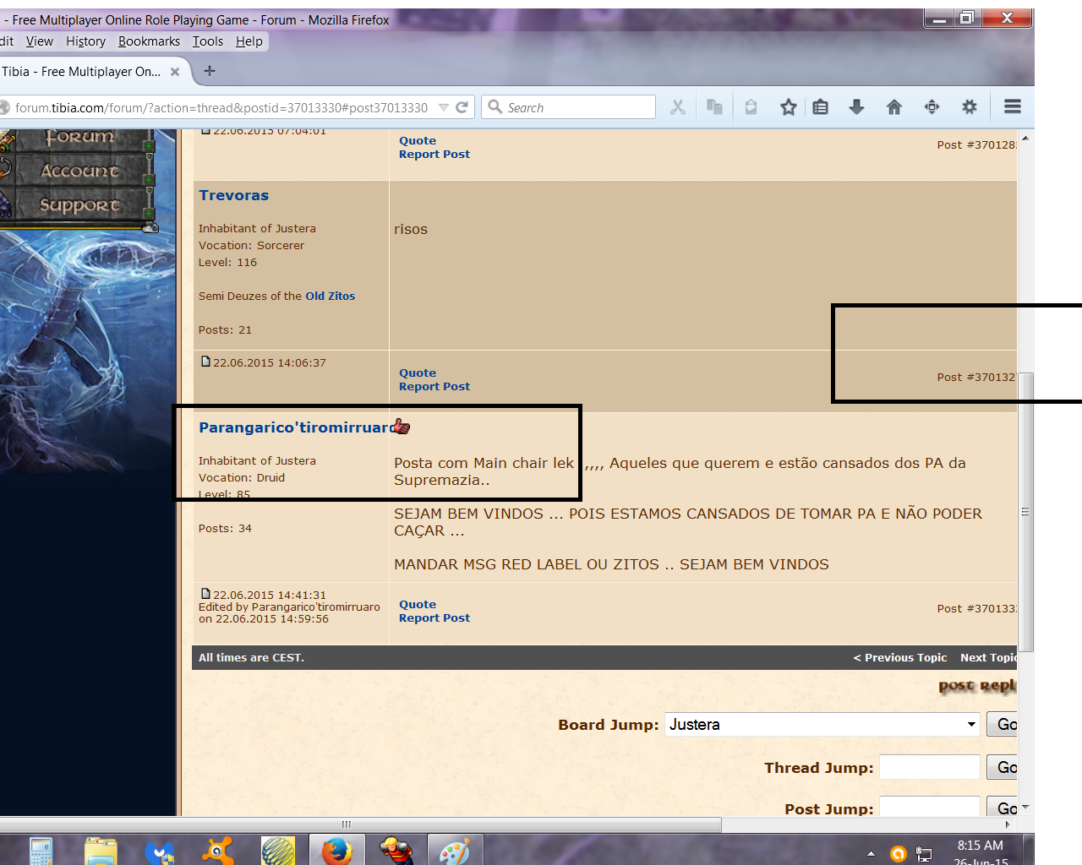Viewport: 1082px width, 865px height.
Task: Open the Downloads arrow icon
Action: (x=856, y=107)
